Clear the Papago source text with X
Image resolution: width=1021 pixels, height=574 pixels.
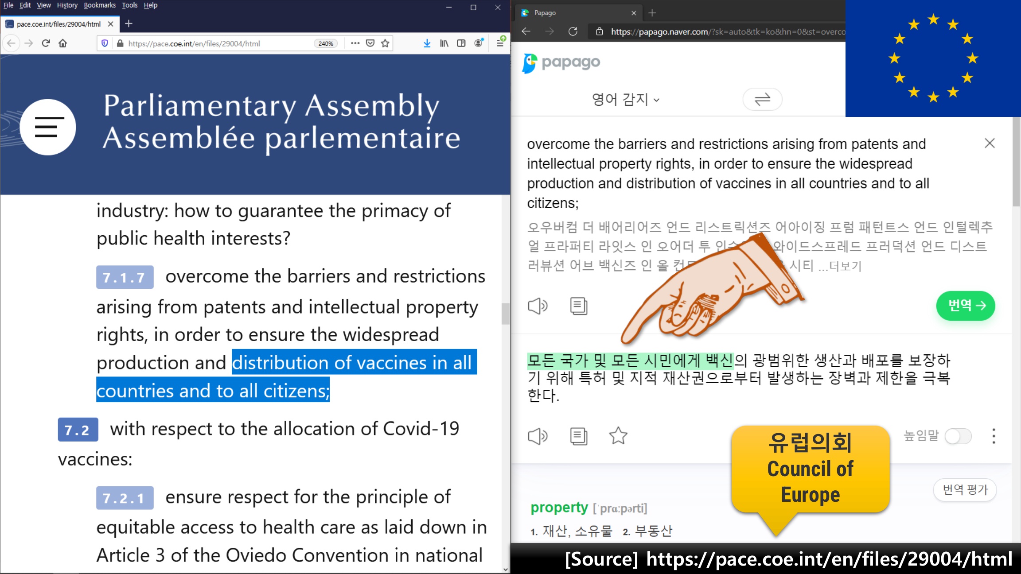click(990, 143)
